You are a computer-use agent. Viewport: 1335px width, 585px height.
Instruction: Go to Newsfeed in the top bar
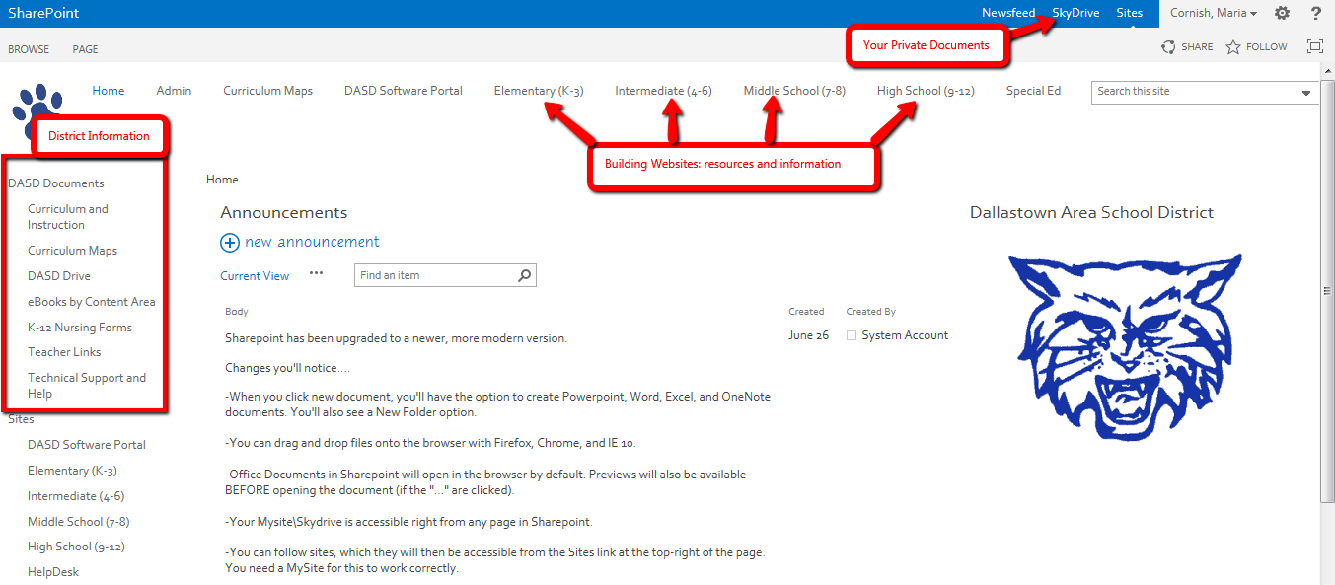coord(1008,13)
